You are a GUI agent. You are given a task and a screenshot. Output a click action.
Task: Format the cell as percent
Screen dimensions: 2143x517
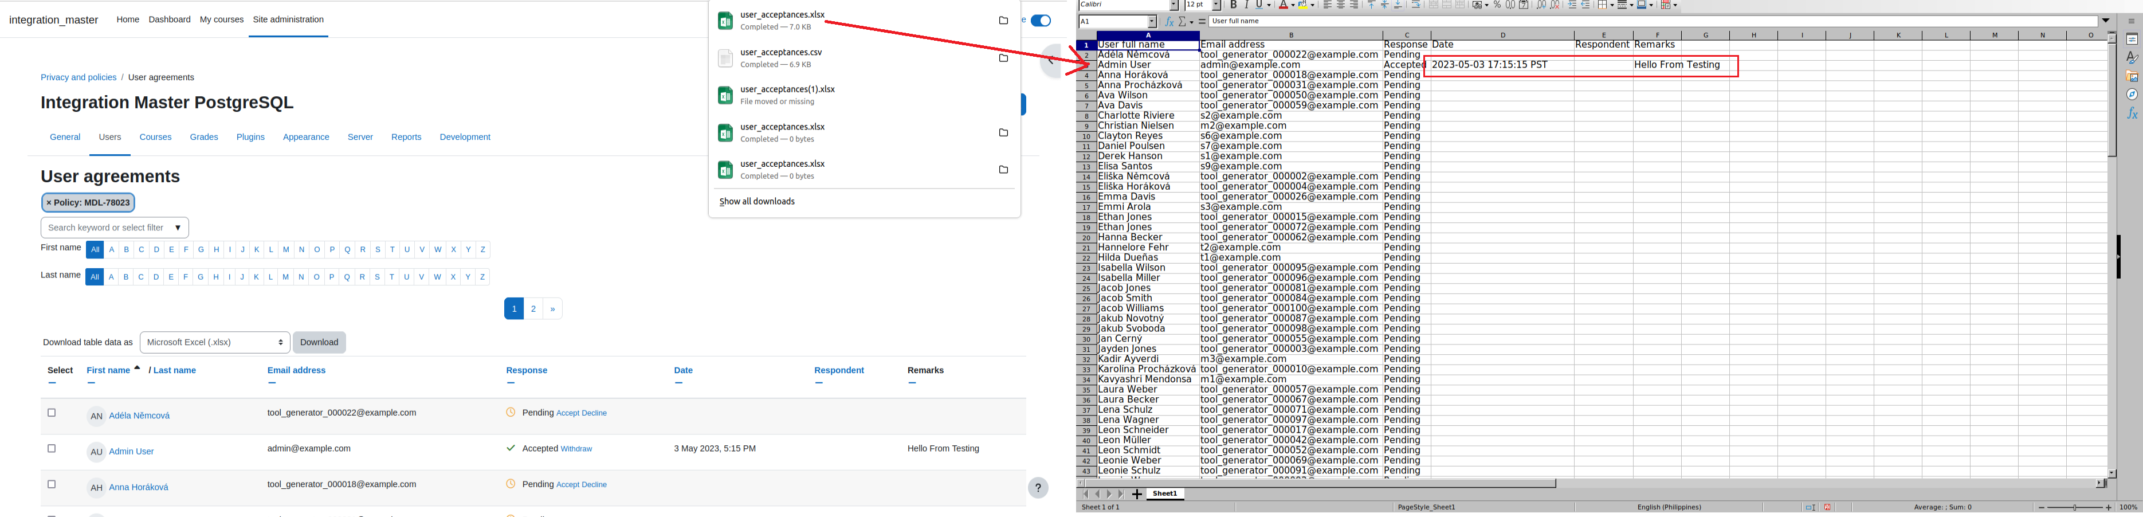[x=1497, y=5]
